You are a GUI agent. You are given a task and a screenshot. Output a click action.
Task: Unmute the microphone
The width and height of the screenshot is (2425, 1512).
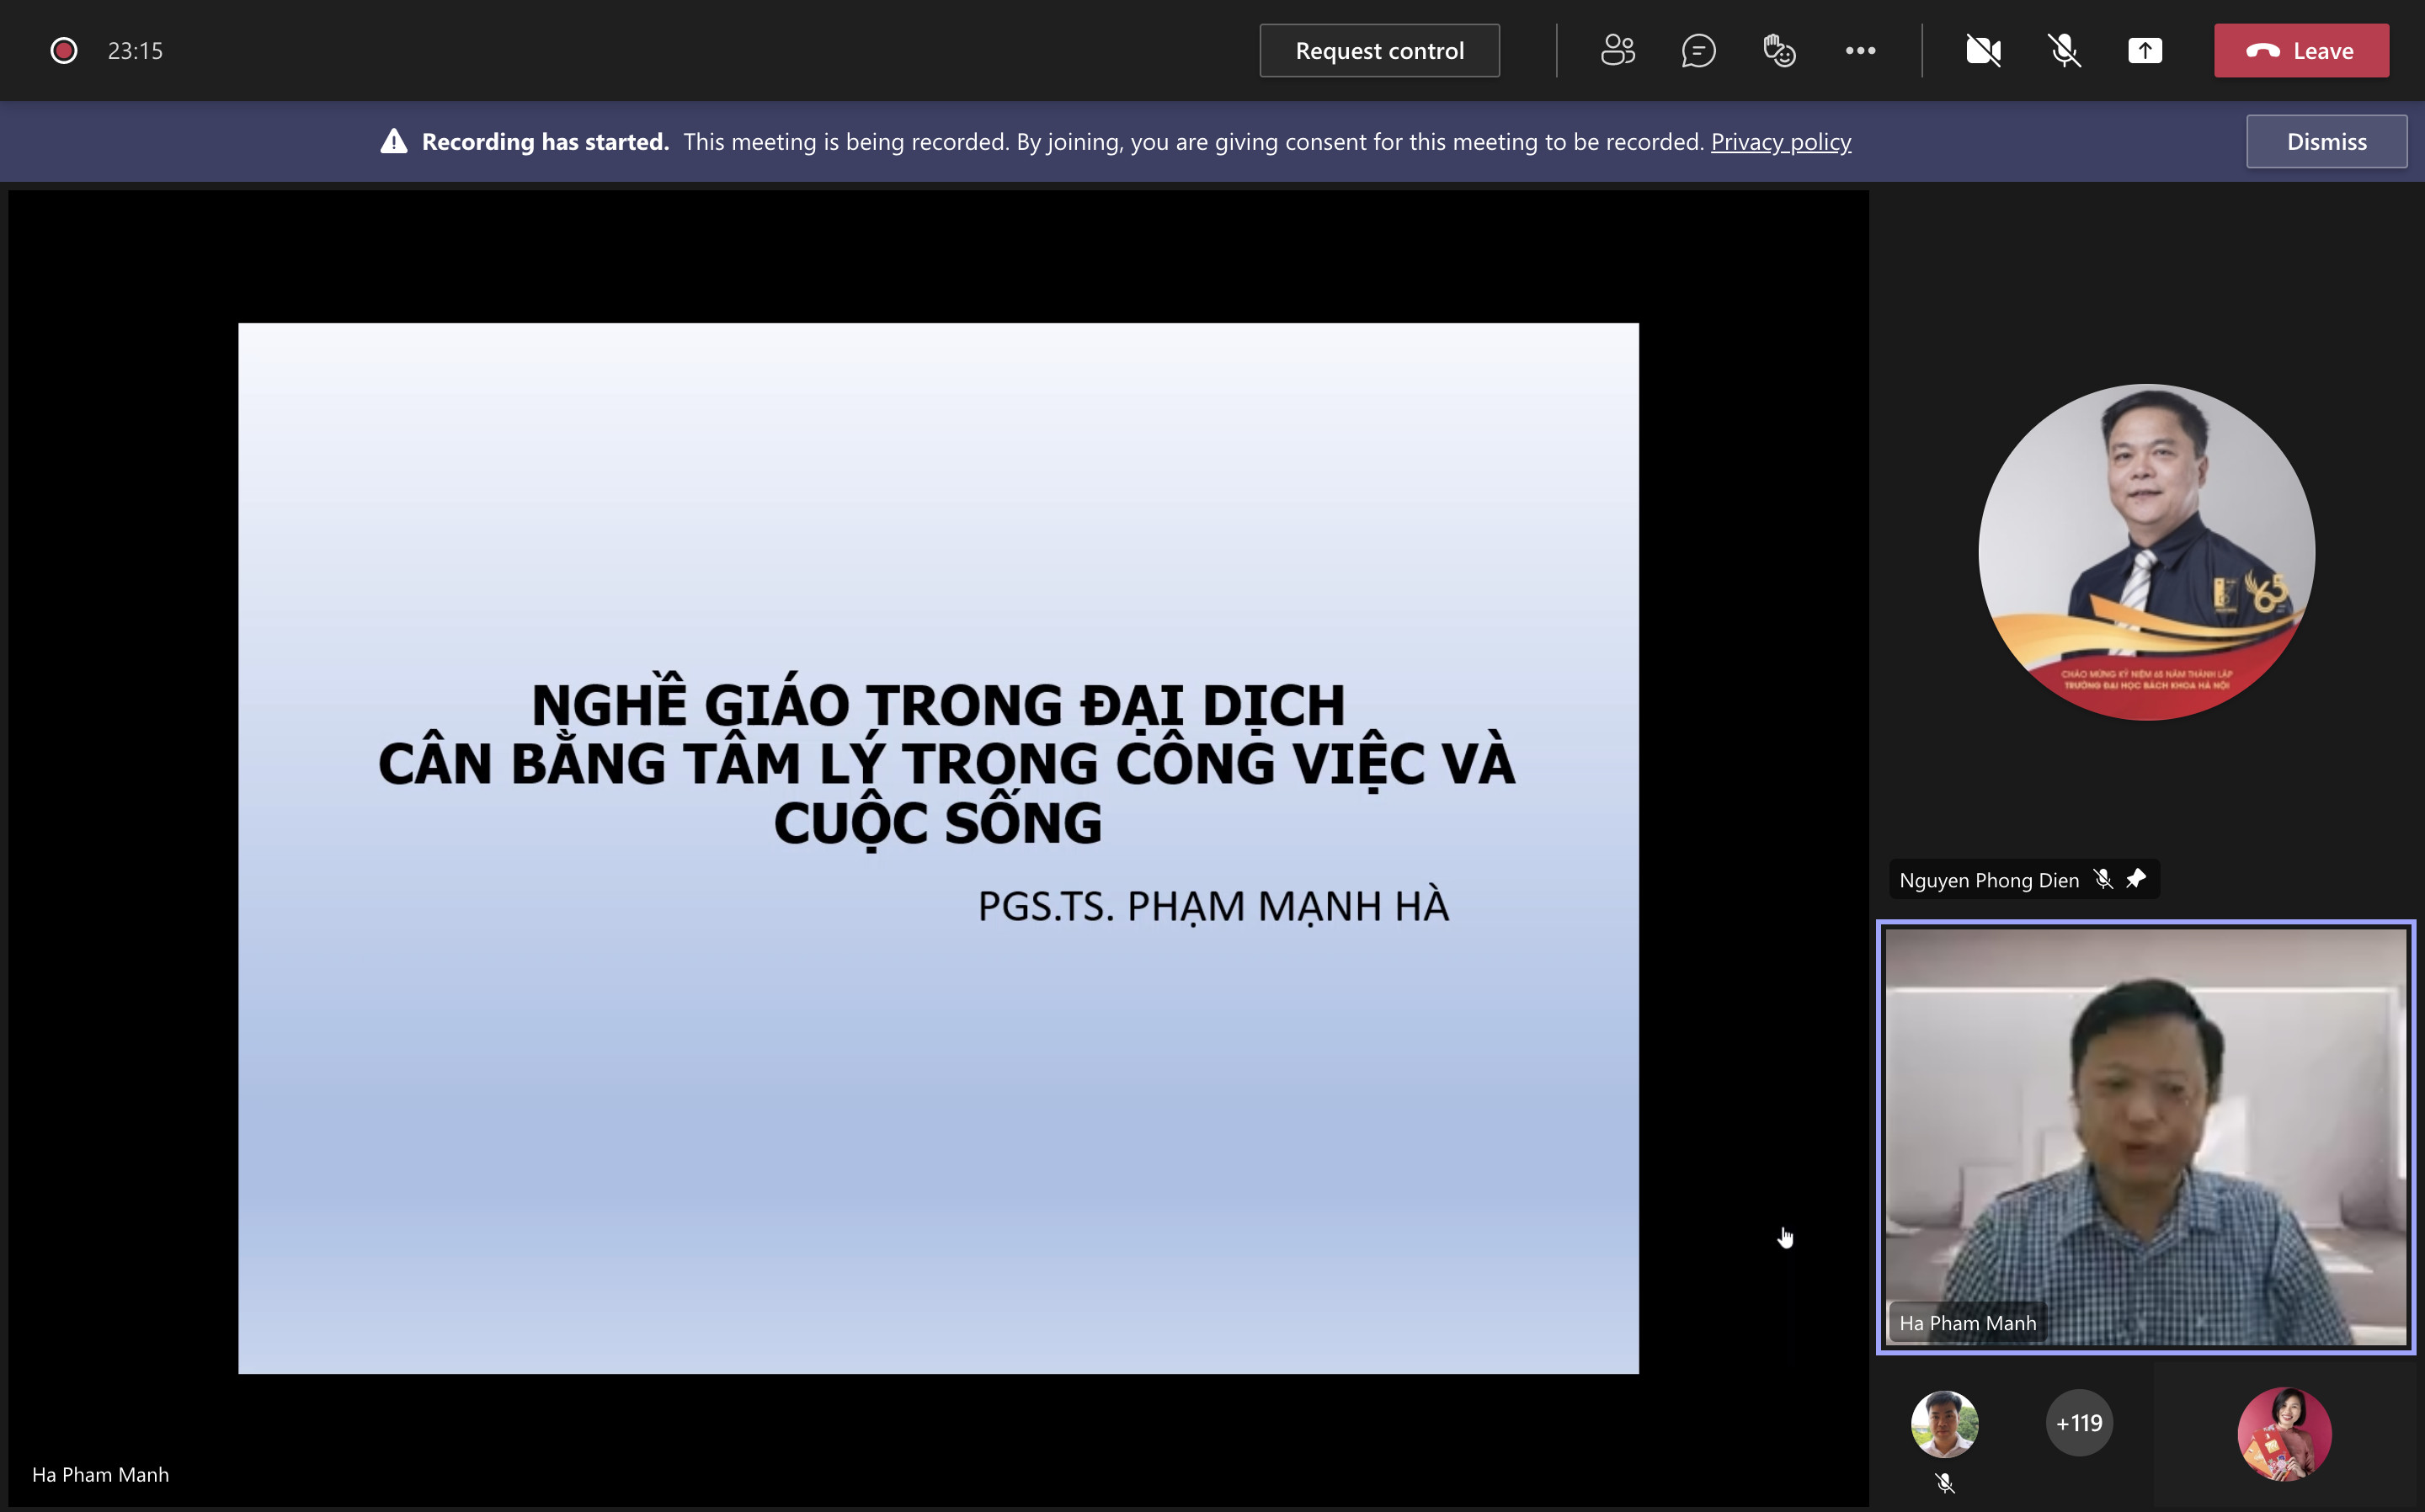pos(2064,50)
